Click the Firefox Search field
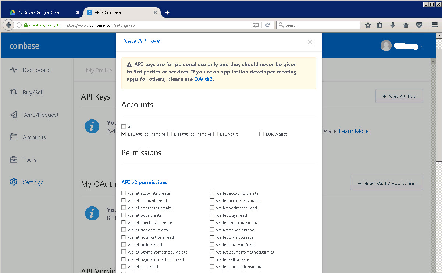Screen dimensions: 442x273 click(318, 25)
